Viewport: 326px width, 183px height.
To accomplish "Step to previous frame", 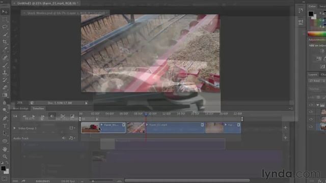I will 24,116.
